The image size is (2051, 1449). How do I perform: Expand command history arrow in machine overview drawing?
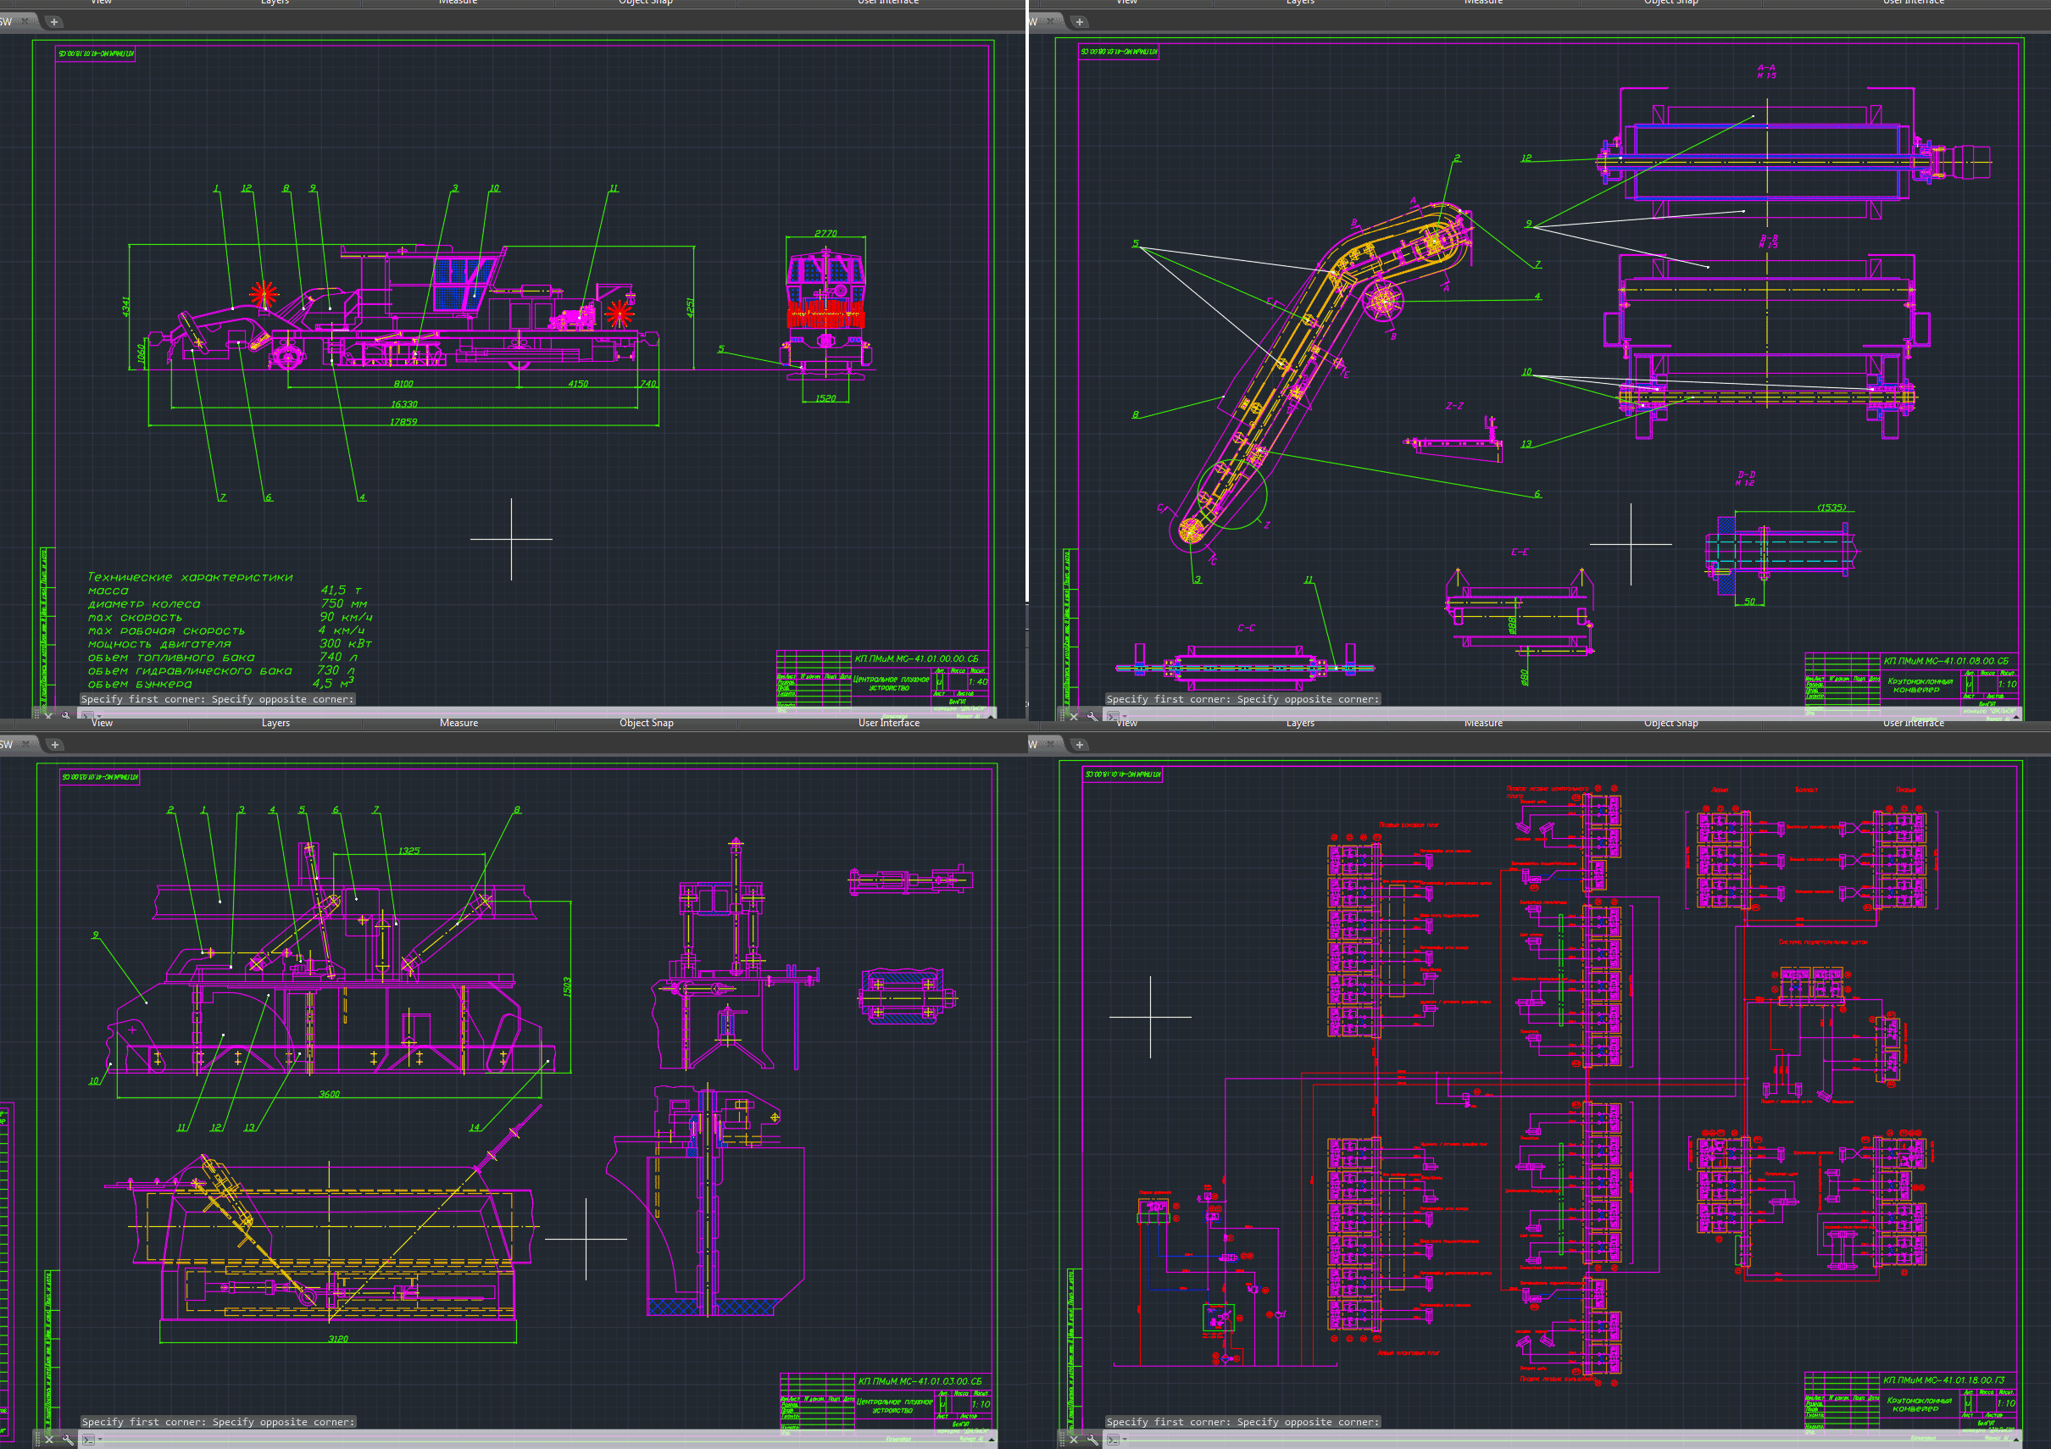[x=991, y=715]
